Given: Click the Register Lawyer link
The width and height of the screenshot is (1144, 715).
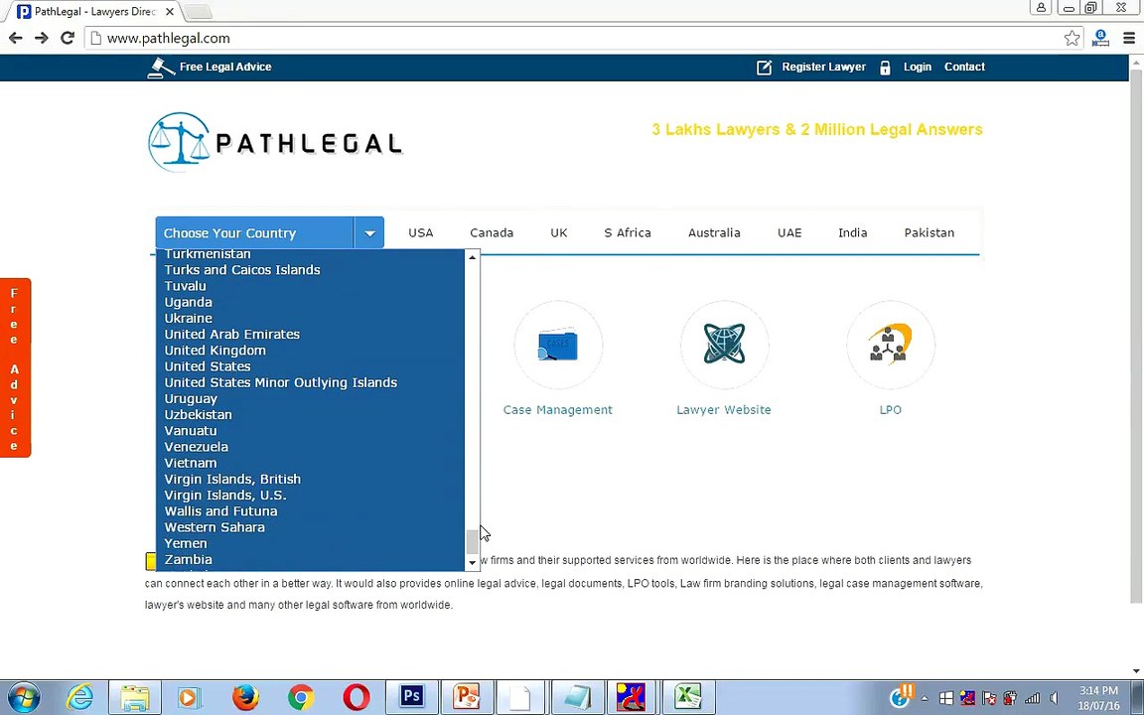Looking at the screenshot, I should tap(823, 68).
